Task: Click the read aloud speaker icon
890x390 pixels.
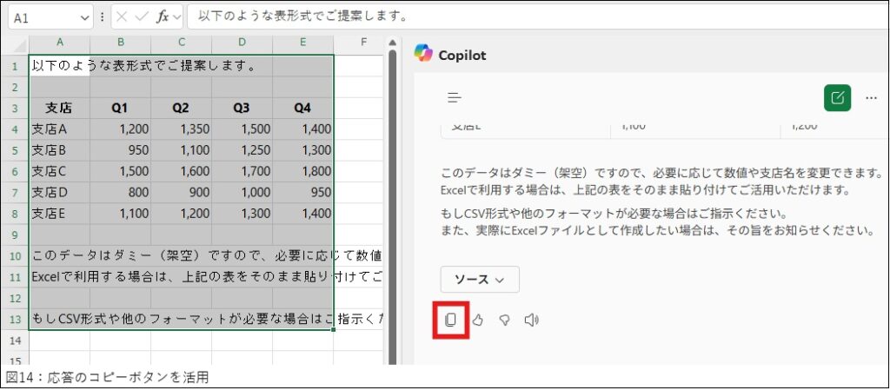Action: pyautogui.click(x=531, y=320)
